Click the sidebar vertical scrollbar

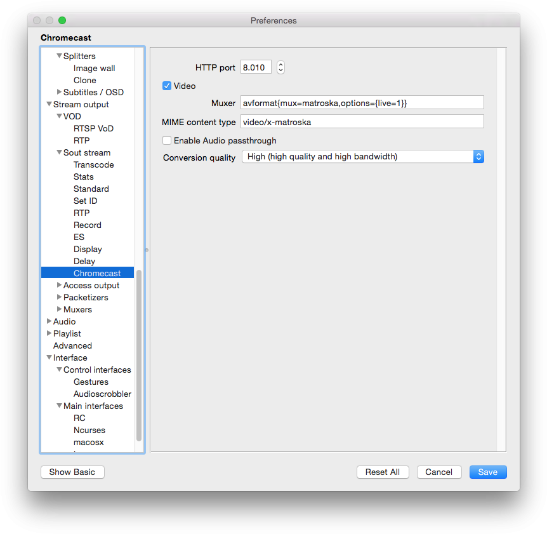pos(139,356)
